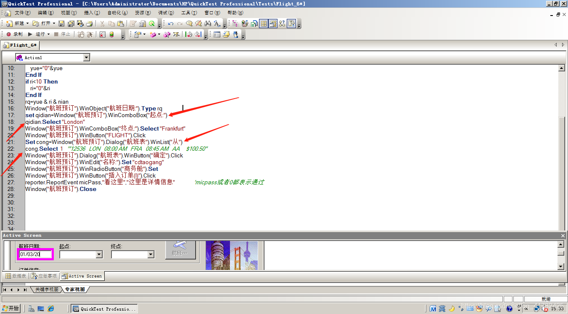Click the 开始 Start button
Screen dimensions: 568x314
coord(11,309)
